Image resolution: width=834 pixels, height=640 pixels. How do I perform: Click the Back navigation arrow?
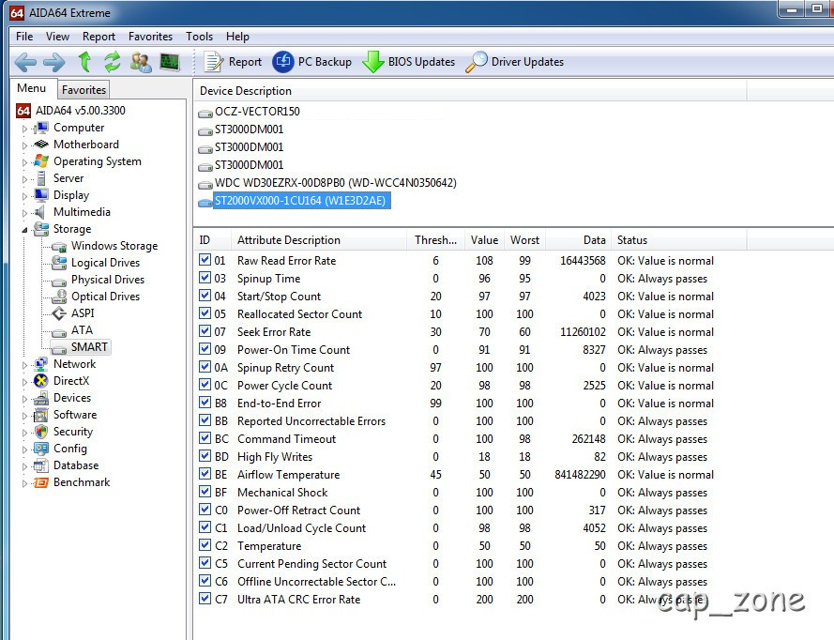[x=25, y=62]
